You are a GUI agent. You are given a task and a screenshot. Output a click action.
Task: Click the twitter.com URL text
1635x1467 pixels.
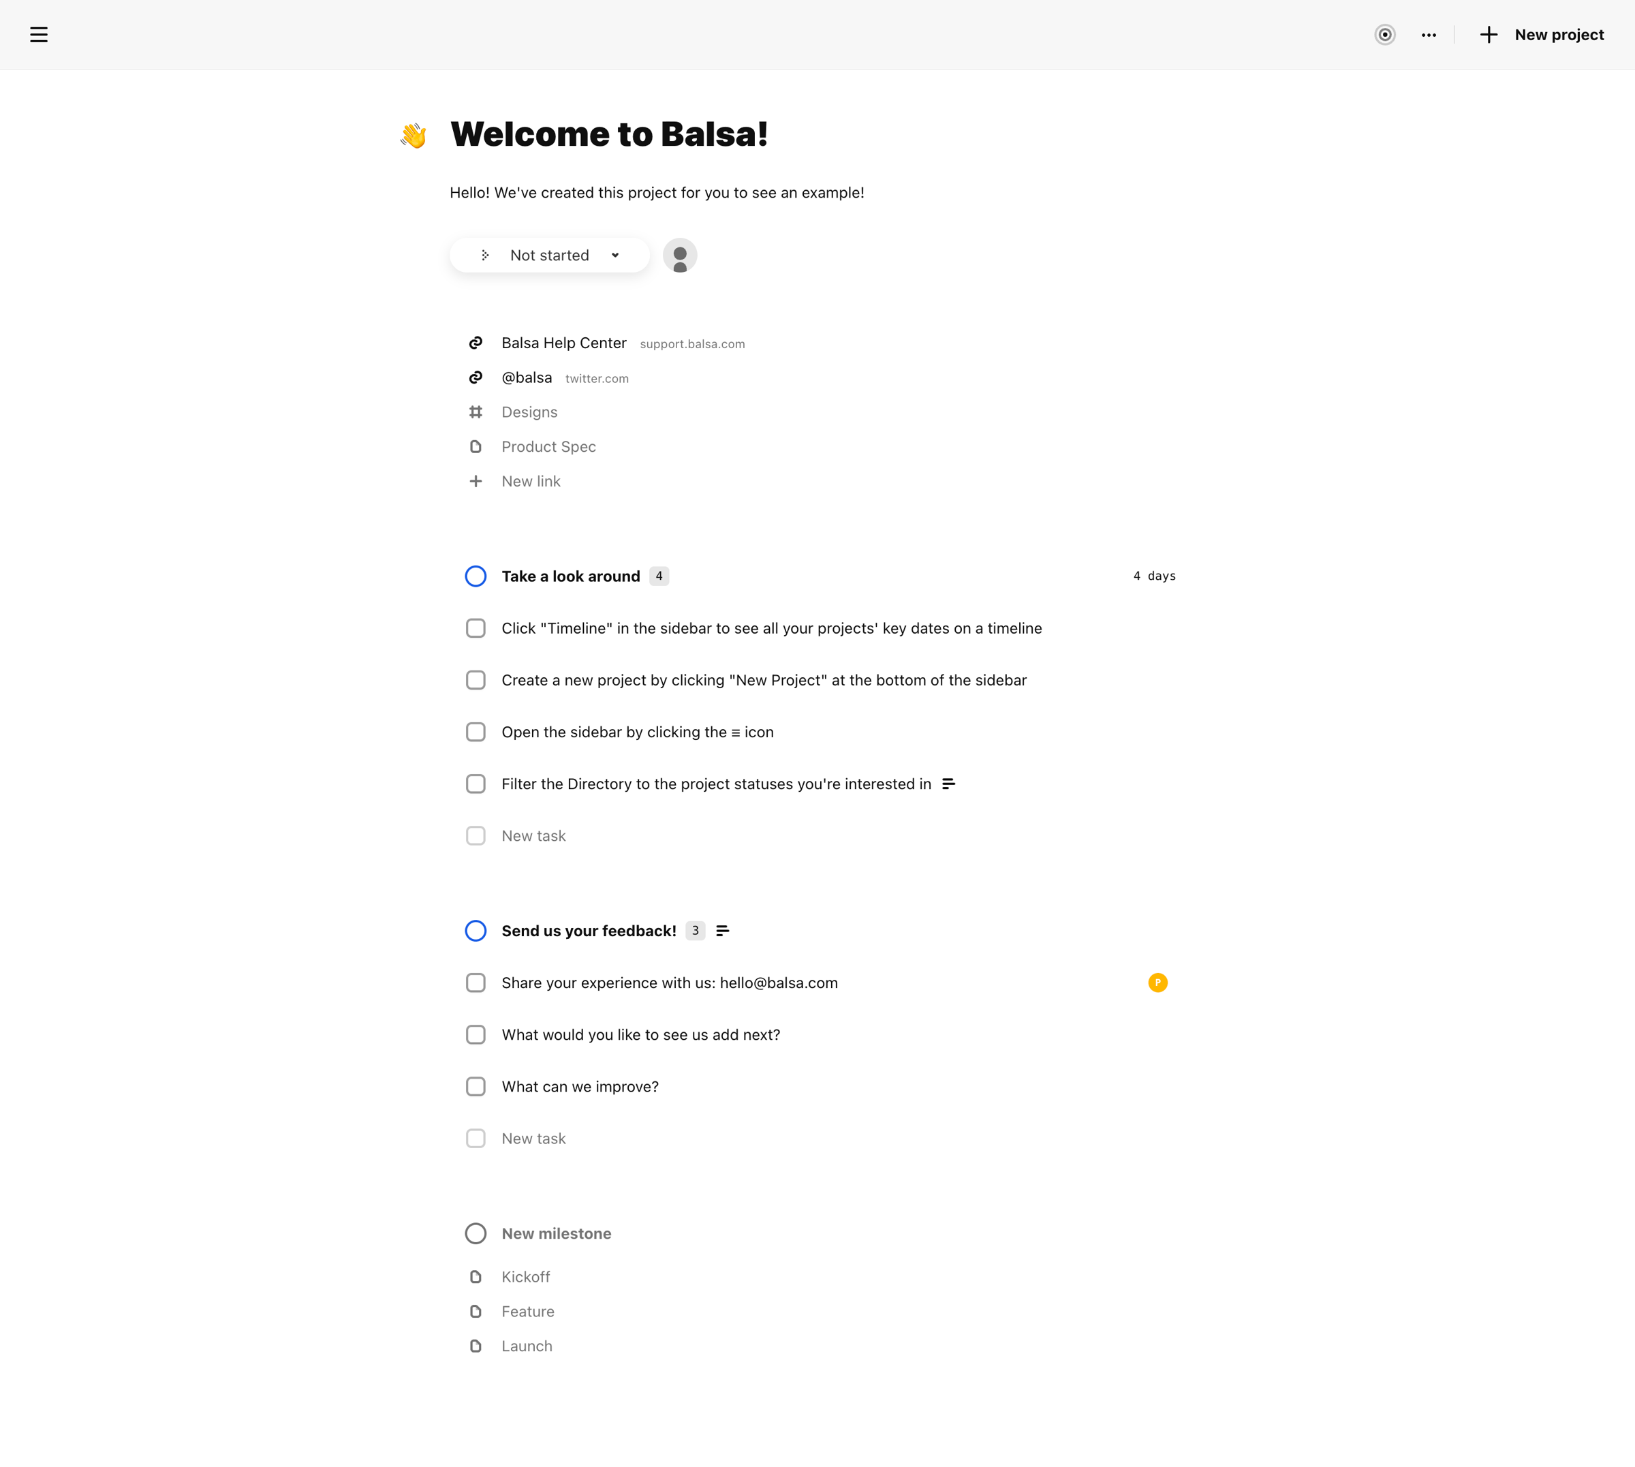pos(596,379)
